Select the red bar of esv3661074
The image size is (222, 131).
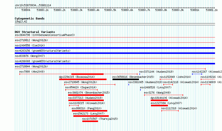[86, 95]
